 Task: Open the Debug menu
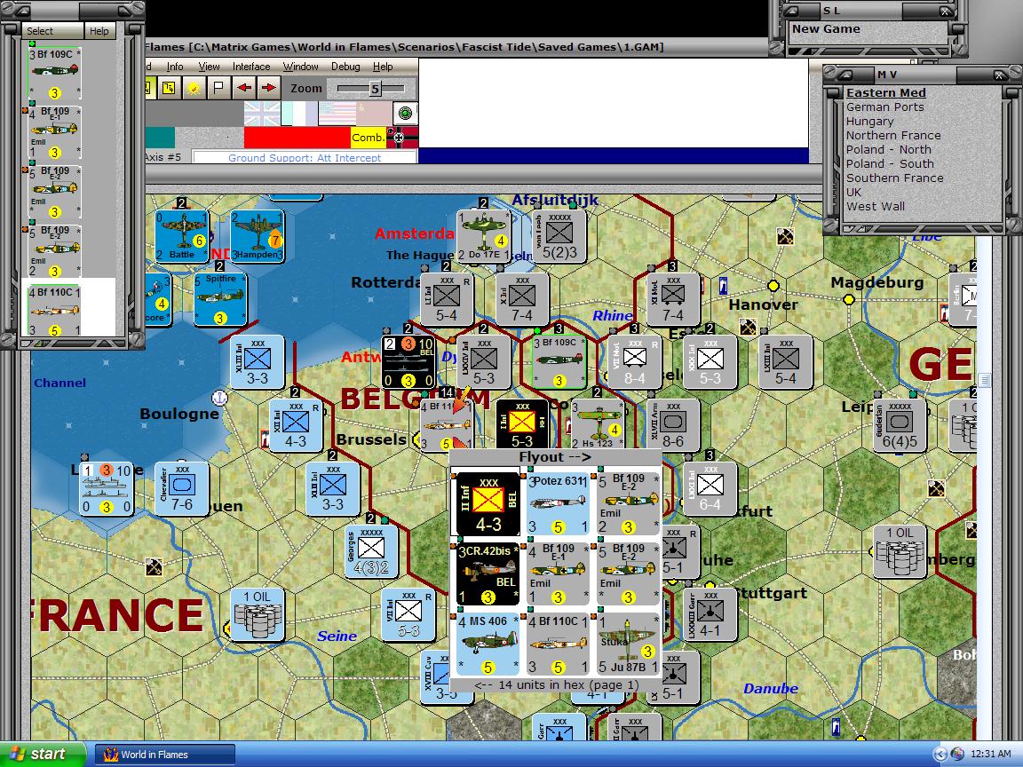[345, 67]
